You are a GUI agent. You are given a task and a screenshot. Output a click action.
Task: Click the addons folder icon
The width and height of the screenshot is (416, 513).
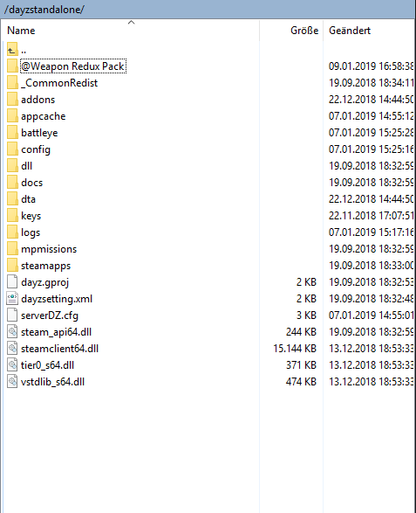pos(12,100)
